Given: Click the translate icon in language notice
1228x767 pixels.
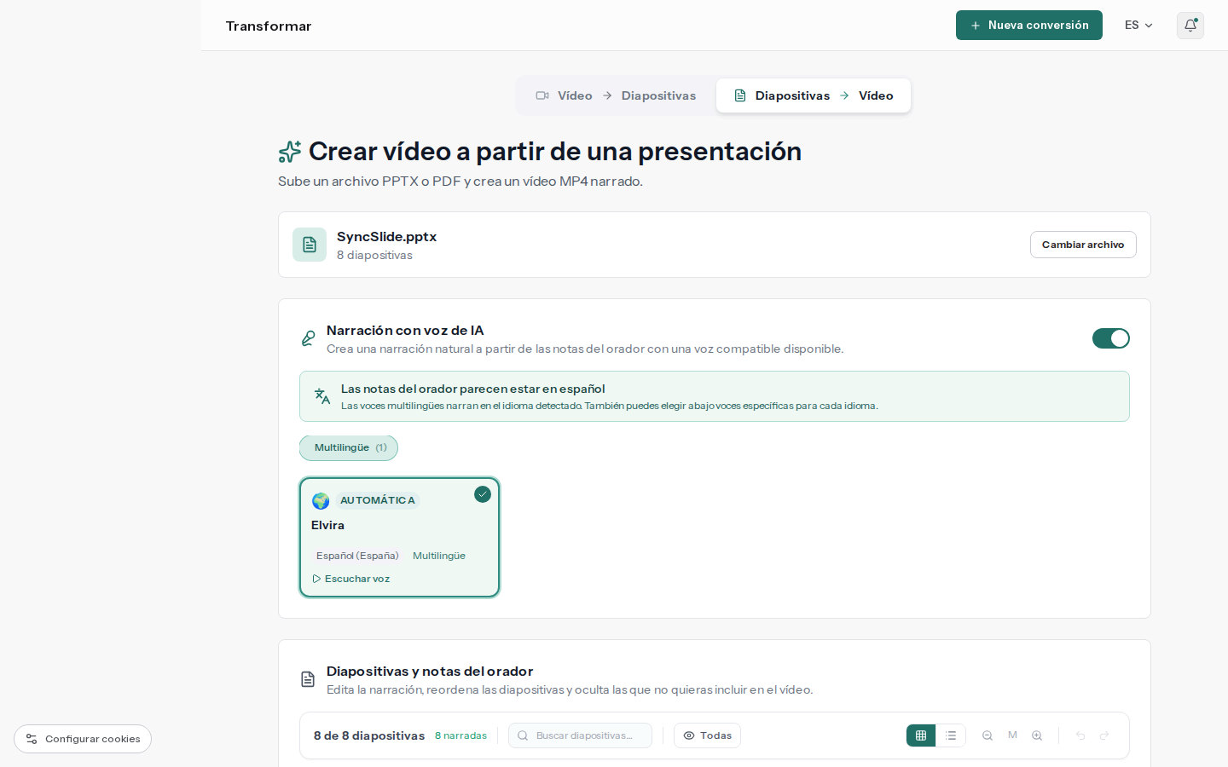Looking at the screenshot, I should coord(322,396).
